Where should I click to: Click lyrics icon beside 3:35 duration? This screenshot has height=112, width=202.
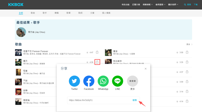[x=177, y=62]
